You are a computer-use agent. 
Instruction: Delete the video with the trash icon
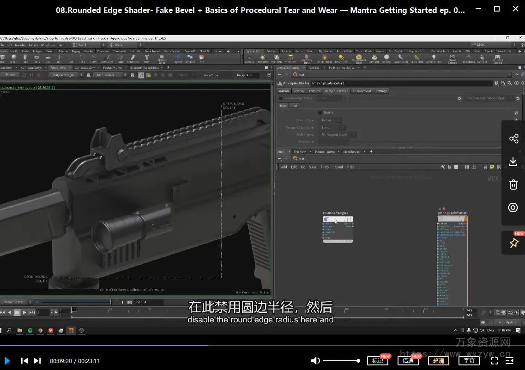(x=513, y=185)
